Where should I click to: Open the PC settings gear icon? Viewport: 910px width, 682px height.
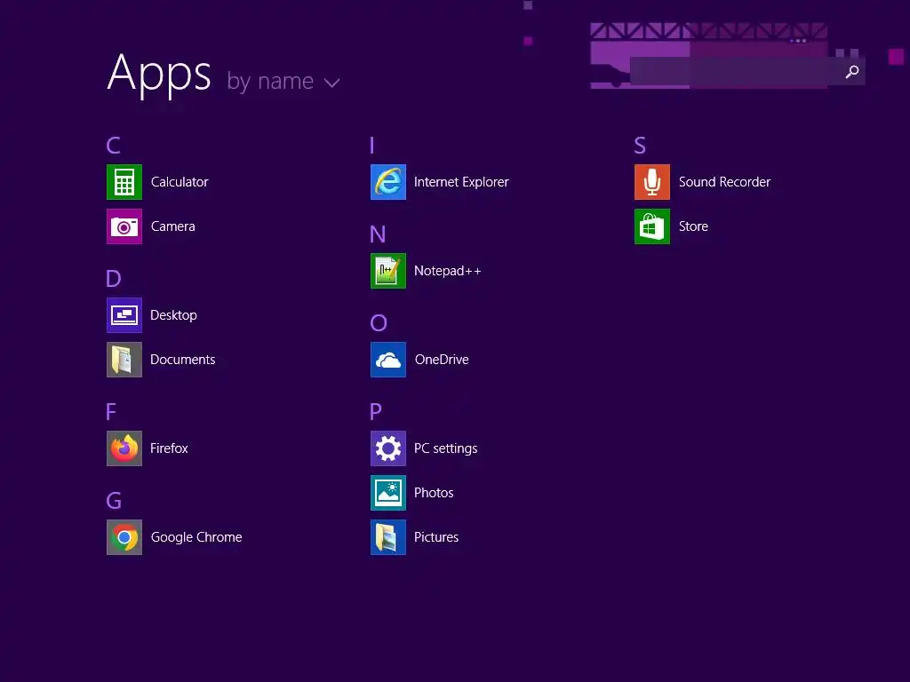click(388, 448)
